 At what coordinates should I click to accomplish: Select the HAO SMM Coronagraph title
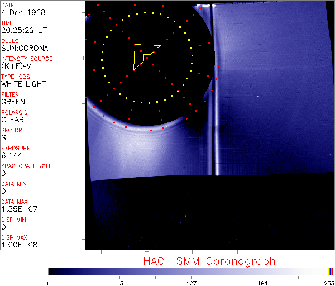[x=209, y=261]
